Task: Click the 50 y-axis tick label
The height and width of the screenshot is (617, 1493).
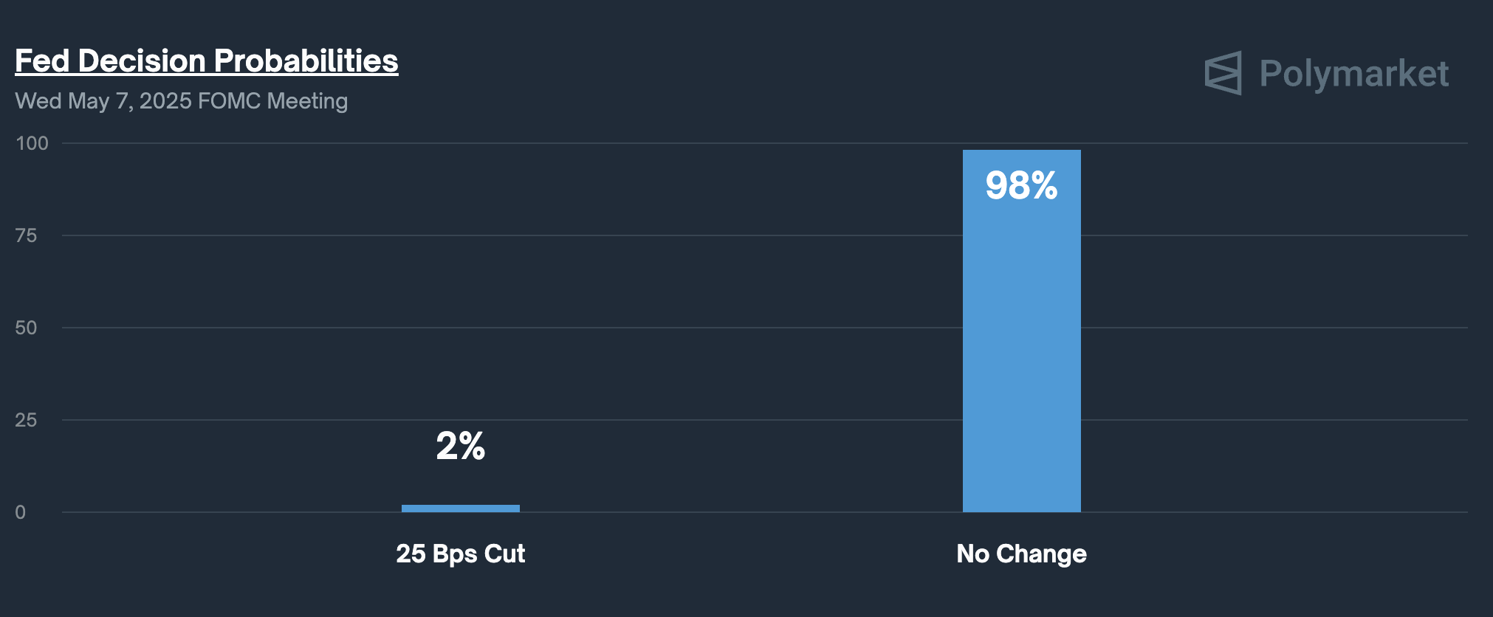Action: (x=26, y=328)
